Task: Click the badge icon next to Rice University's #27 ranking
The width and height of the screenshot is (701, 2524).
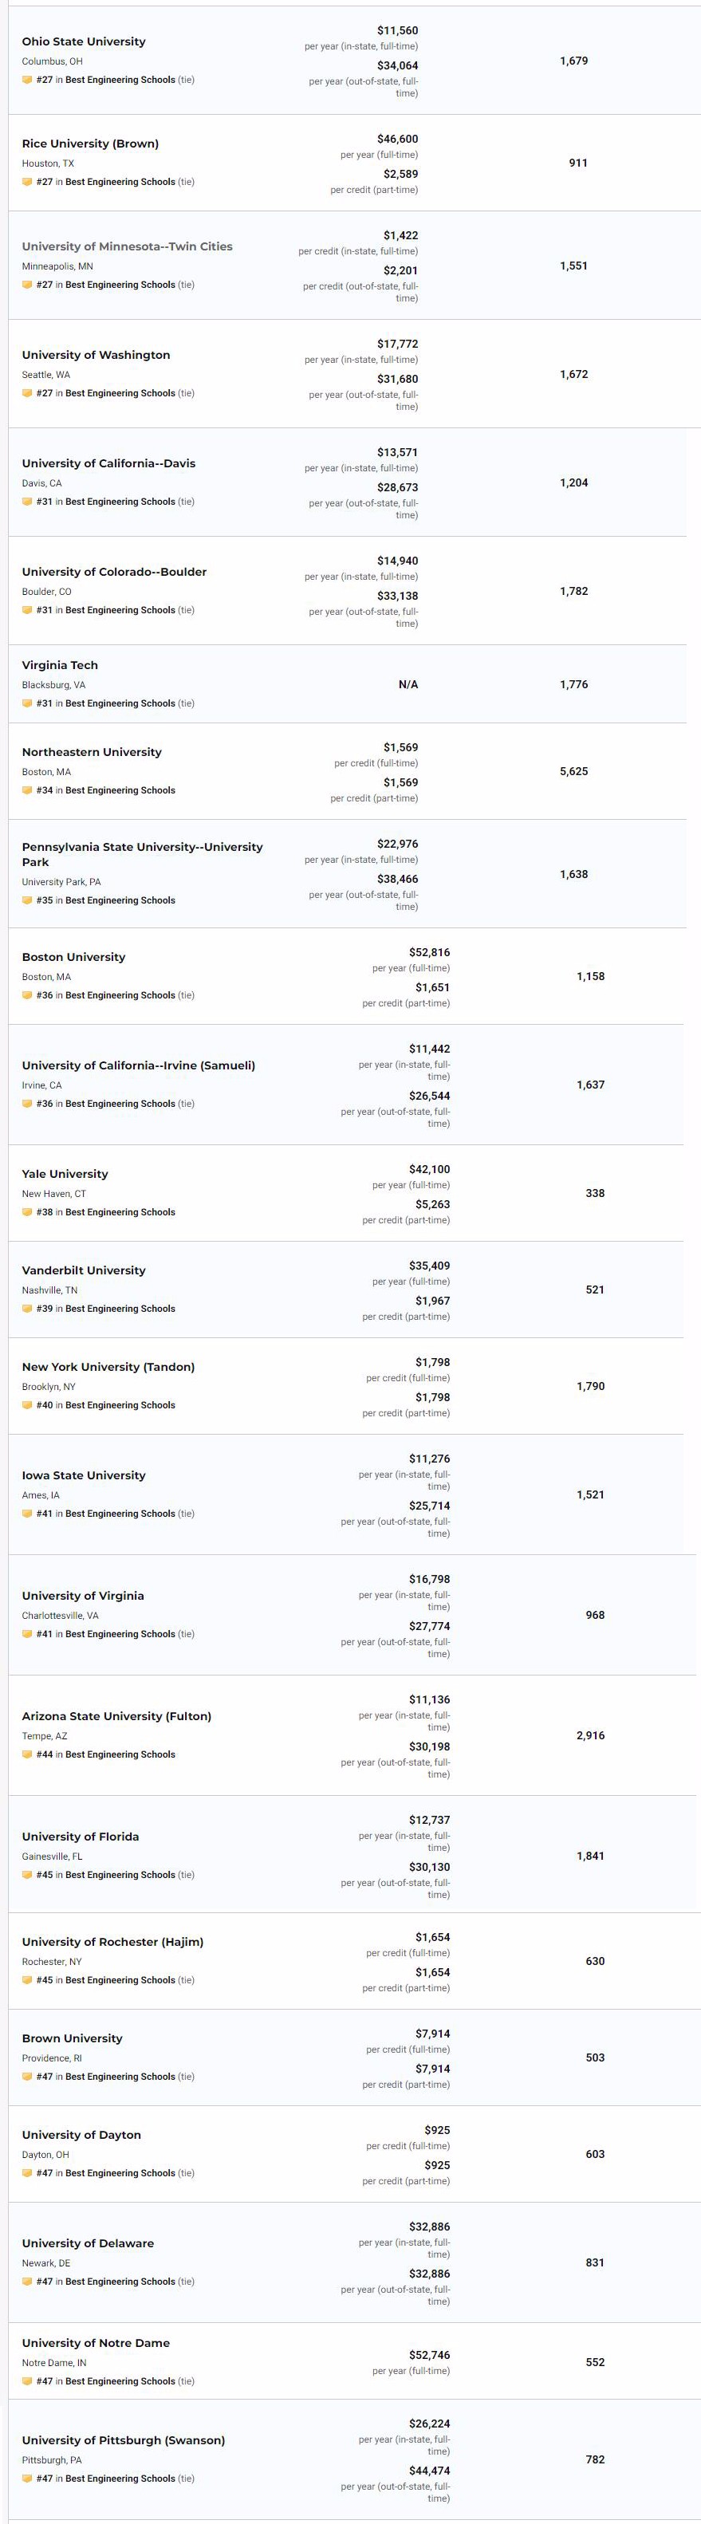Action: pos(27,183)
